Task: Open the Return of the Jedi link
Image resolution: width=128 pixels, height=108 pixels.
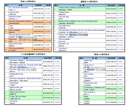Action: [16, 88]
